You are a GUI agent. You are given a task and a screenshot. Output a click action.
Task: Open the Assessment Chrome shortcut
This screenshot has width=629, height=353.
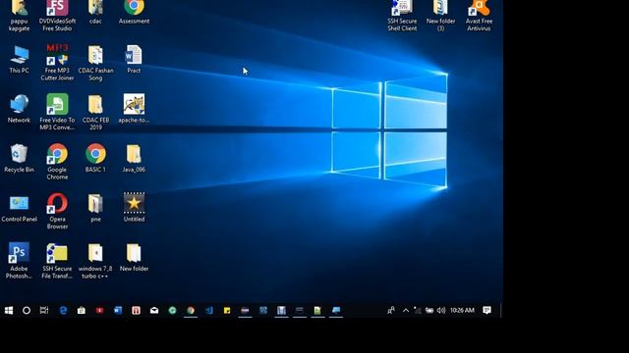point(134,13)
